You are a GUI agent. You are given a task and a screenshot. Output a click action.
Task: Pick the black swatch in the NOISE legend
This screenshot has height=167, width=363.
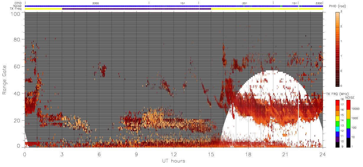349,142
